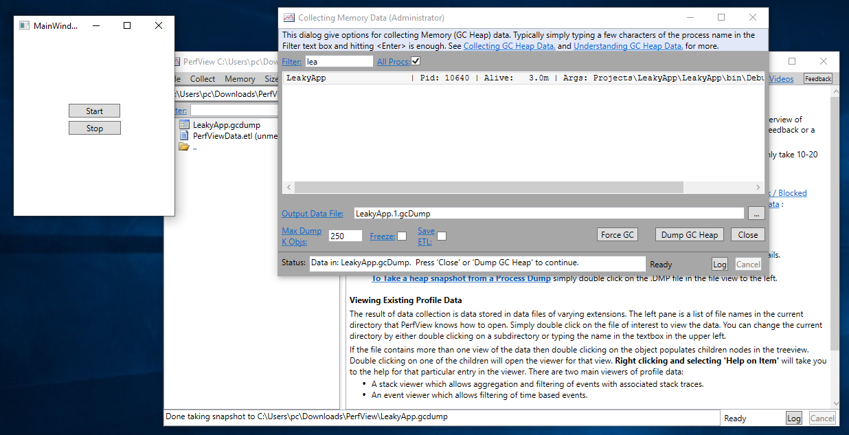Select PerfViewData.etl in the file list
Viewport: 849px width, 435px height.
[235, 136]
